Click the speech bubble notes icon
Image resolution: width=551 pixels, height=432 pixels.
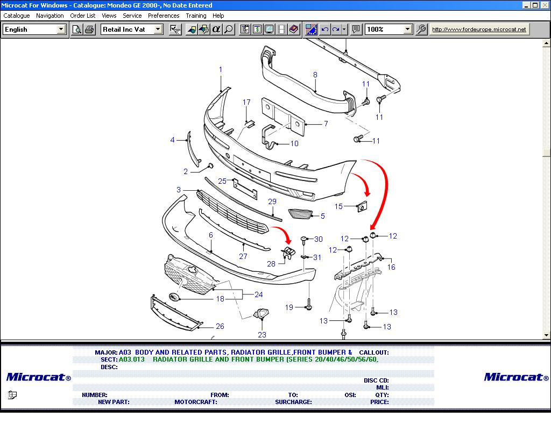click(x=356, y=30)
